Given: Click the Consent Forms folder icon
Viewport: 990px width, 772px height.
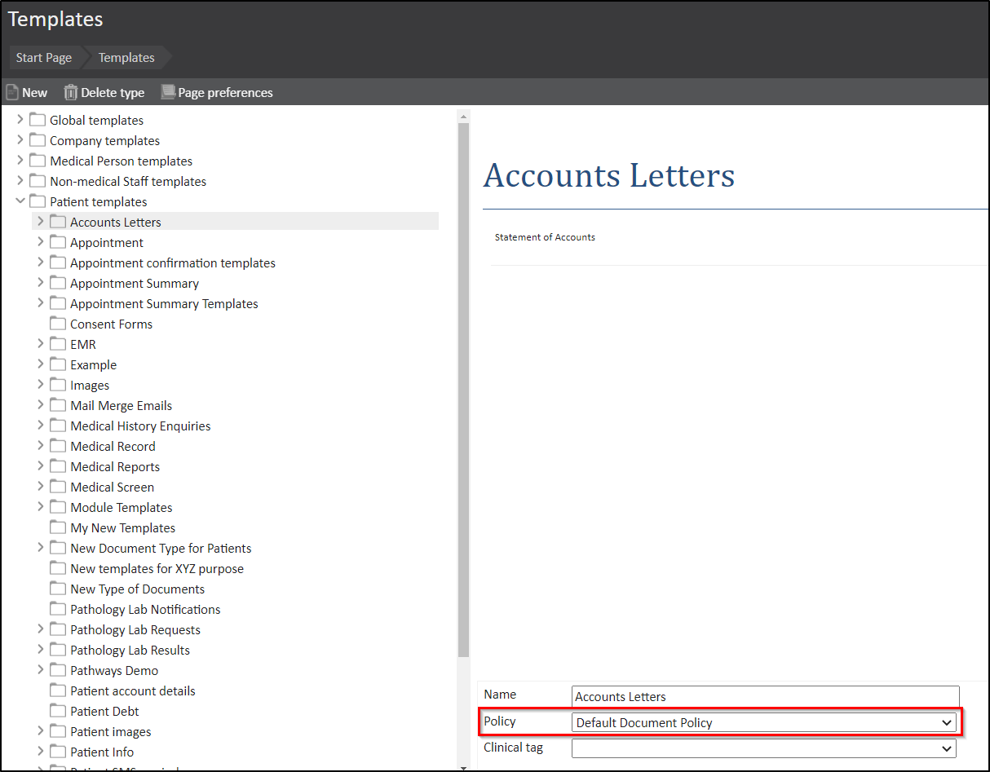Looking at the screenshot, I should [58, 324].
